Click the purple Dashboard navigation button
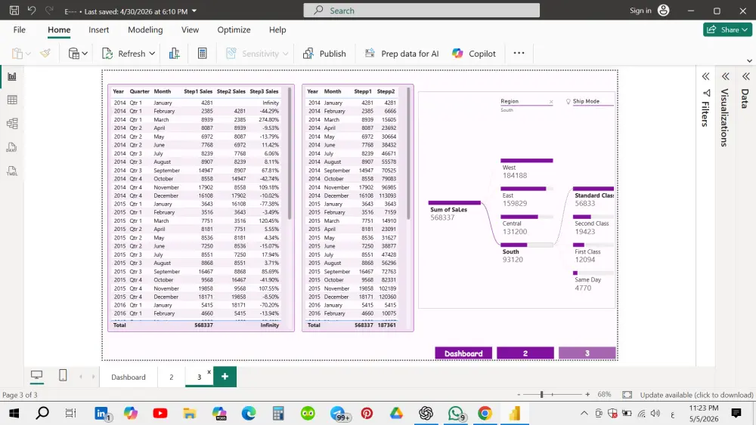Screen dimensions: 756x425 coord(463,353)
